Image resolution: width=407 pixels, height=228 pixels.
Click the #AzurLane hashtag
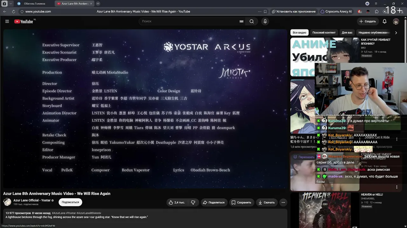(59, 213)
